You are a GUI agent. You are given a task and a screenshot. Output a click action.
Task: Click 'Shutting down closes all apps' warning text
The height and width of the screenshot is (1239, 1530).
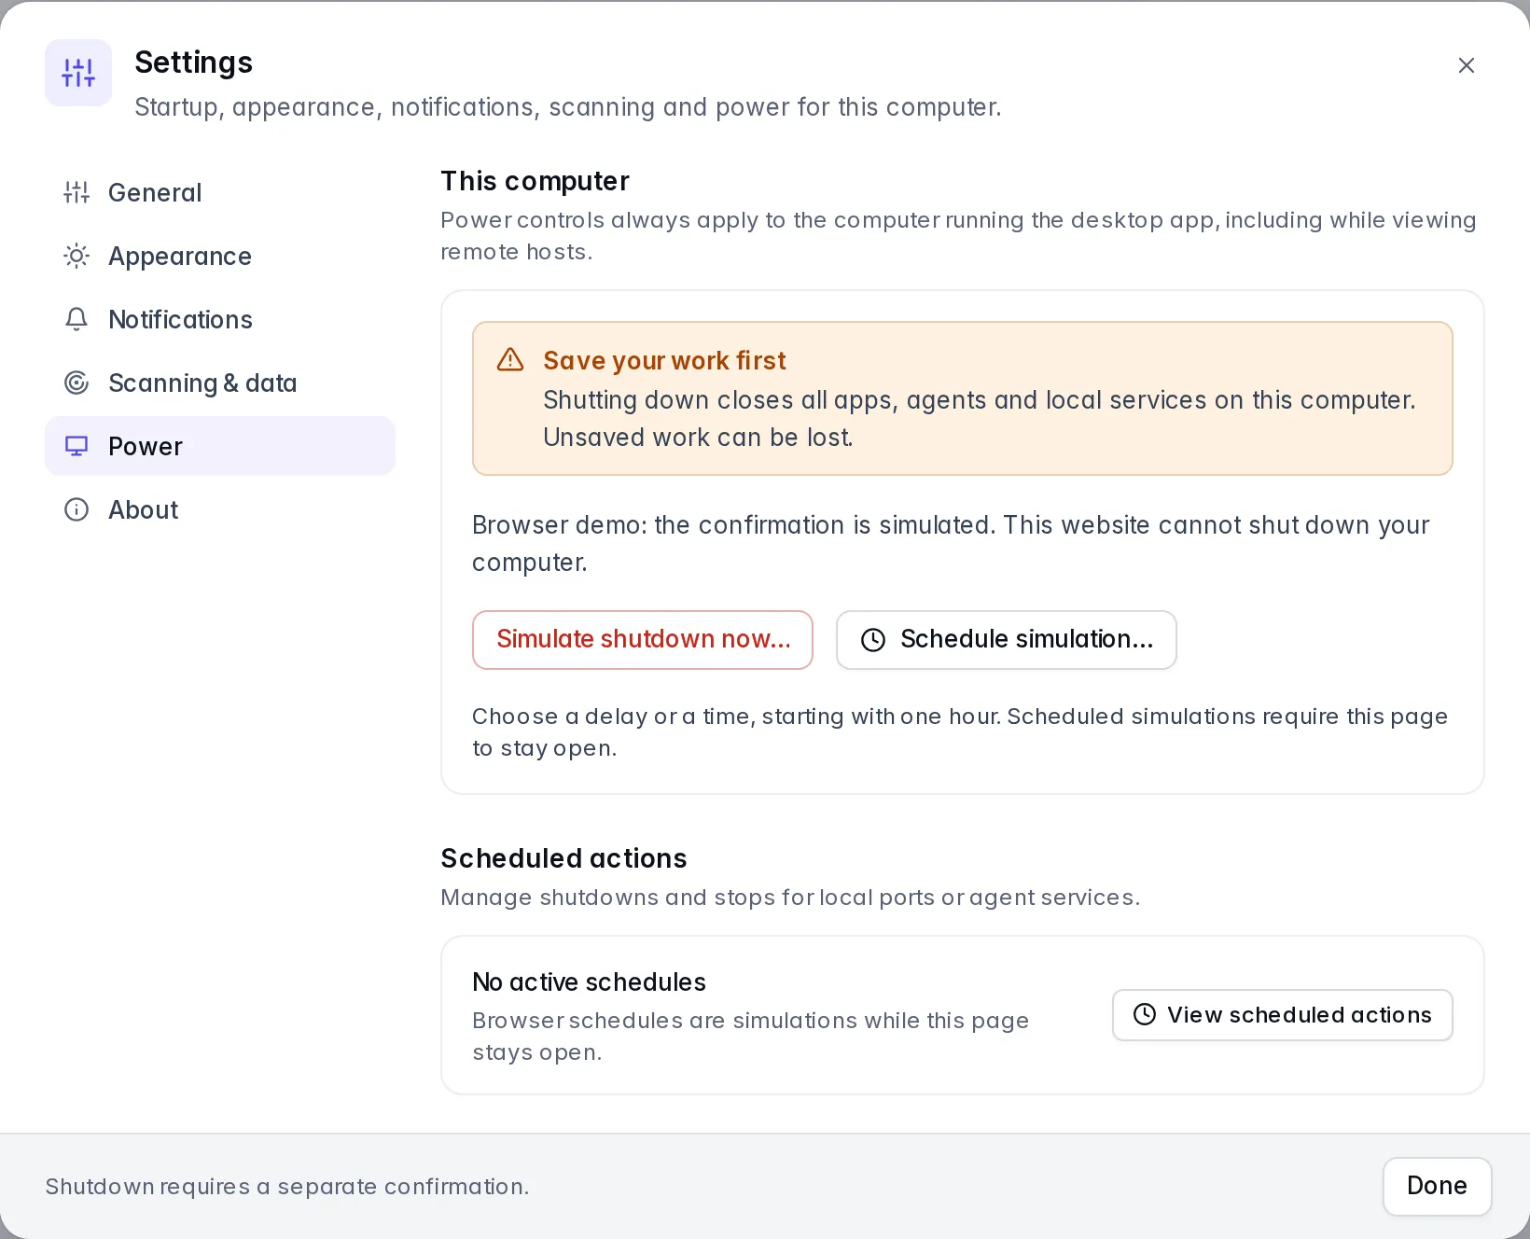click(x=980, y=419)
